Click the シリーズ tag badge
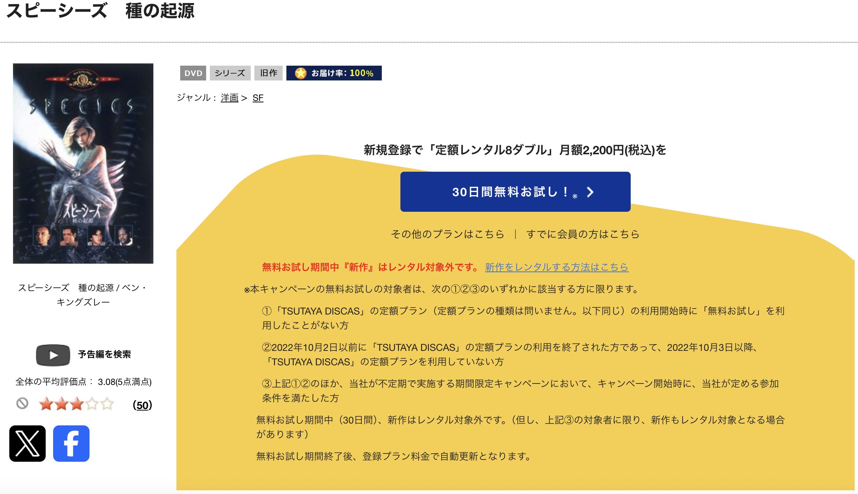 pos(230,73)
